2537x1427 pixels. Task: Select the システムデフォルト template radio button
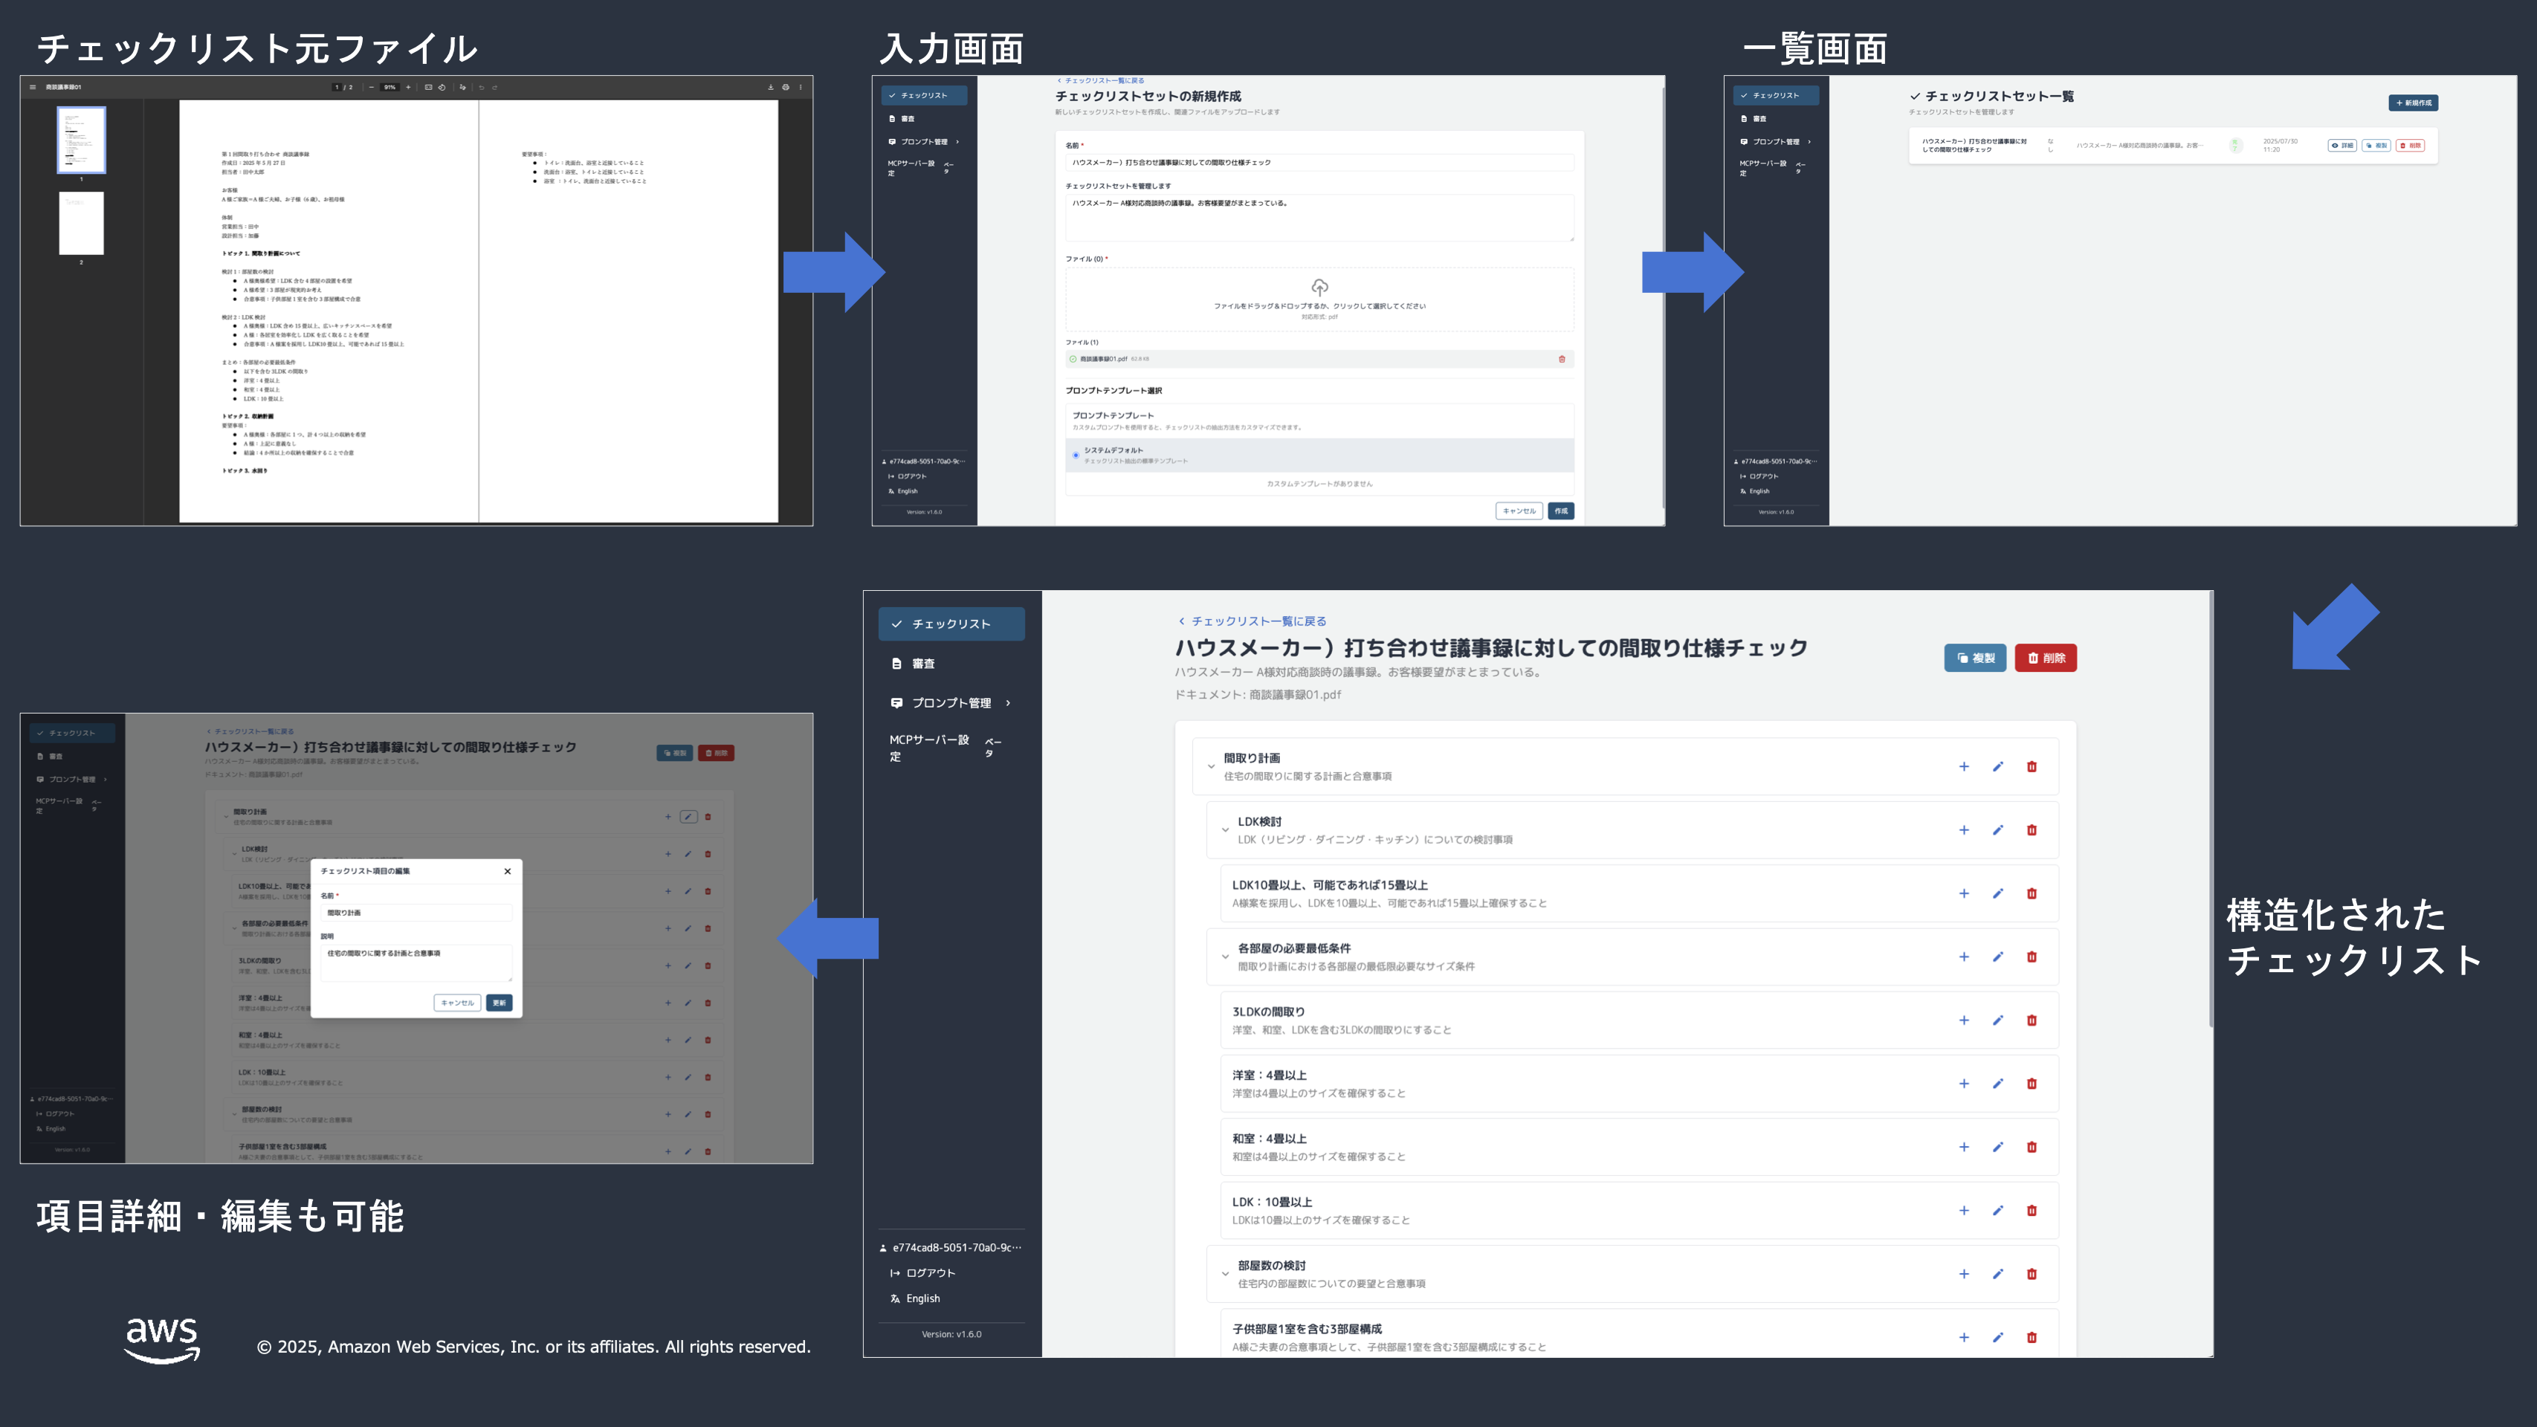(x=1076, y=455)
